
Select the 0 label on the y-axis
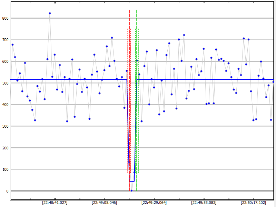point(7,191)
